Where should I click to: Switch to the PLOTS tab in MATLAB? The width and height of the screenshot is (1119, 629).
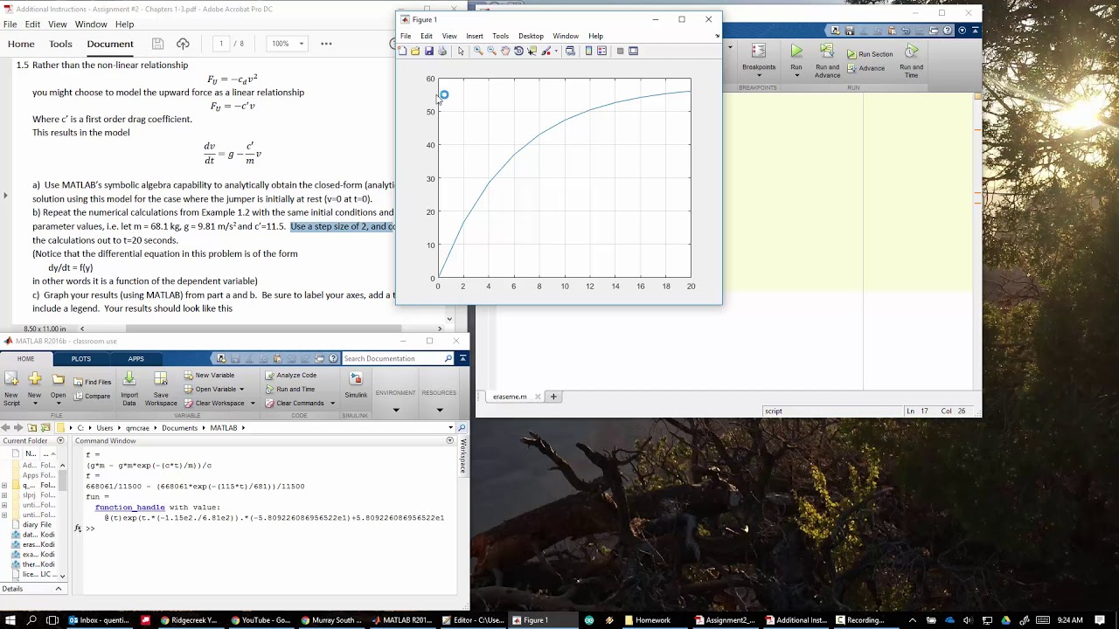(x=80, y=359)
